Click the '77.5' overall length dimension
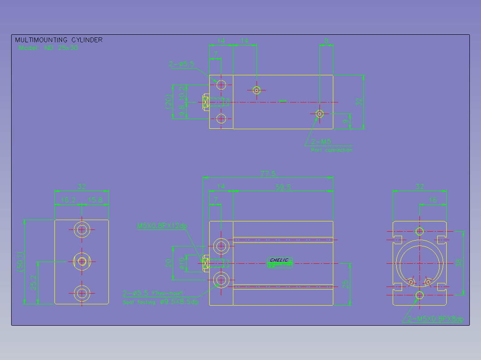Viewport: 481px width, 360px height. 268,174
